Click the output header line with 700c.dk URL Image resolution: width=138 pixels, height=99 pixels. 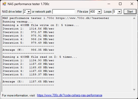coord(56,18)
